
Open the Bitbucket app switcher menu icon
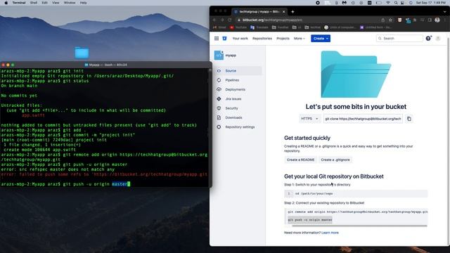(x=217, y=39)
